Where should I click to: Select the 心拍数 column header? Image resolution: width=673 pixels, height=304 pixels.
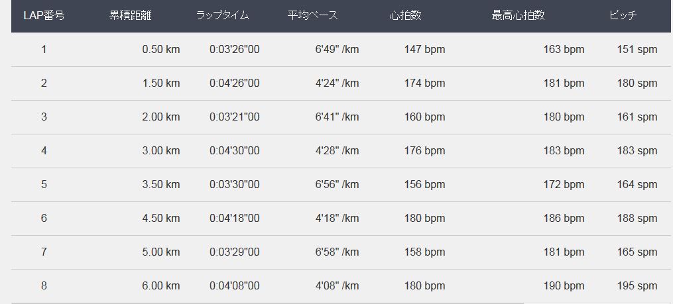coord(405,16)
